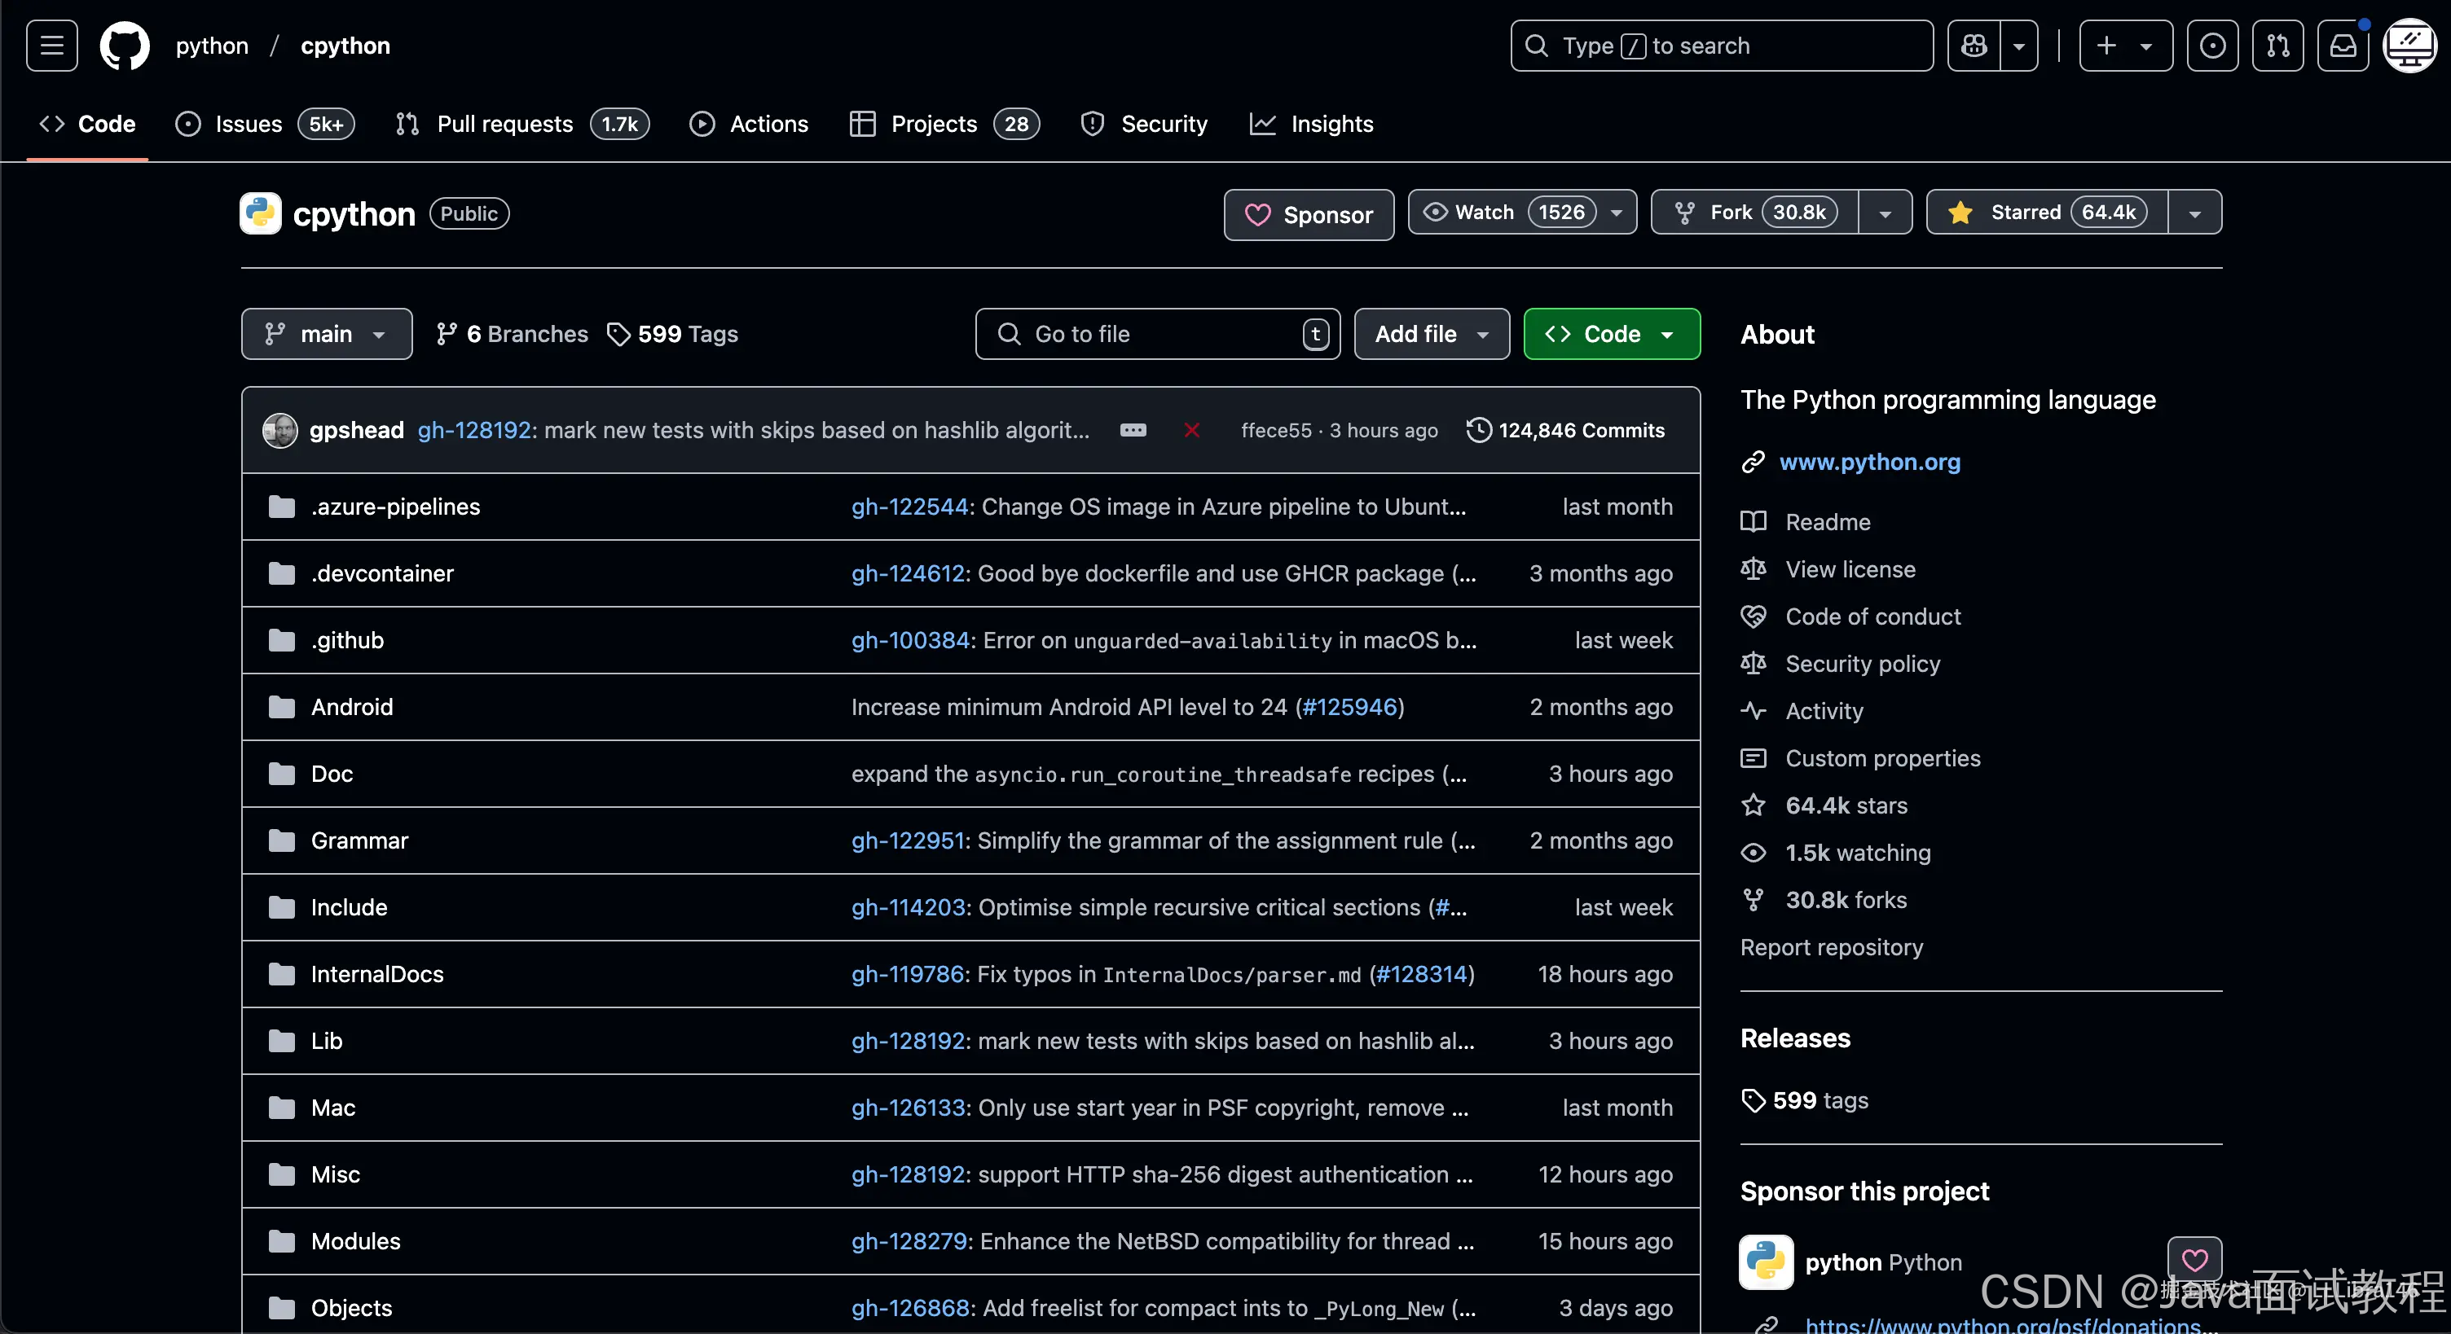2451x1334 pixels.
Task: Select the Code tab
Action: [87, 124]
